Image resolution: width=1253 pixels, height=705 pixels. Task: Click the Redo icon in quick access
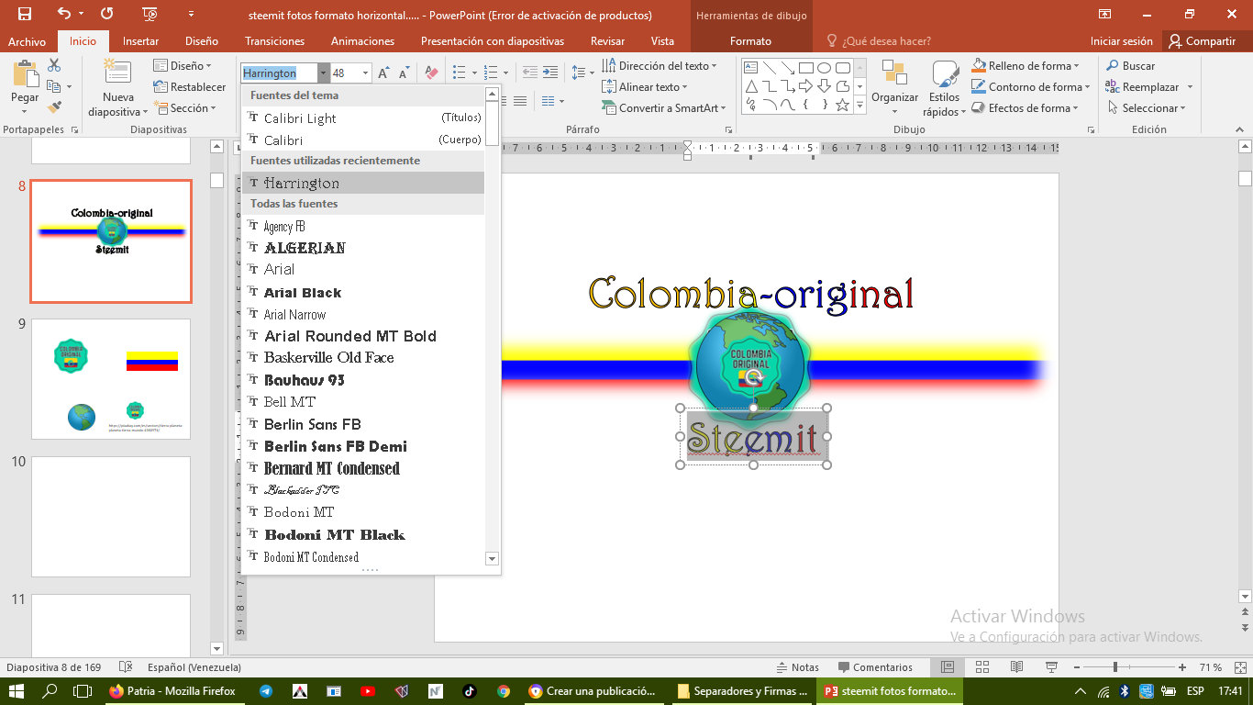107,14
